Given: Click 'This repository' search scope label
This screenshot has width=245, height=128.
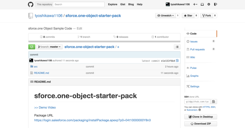Looking at the screenshot, I should point(44,4).
